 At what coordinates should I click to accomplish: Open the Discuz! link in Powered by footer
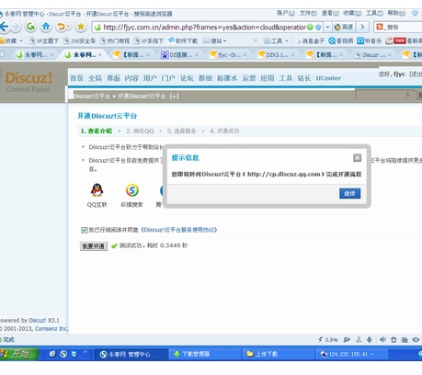(38, 321)
